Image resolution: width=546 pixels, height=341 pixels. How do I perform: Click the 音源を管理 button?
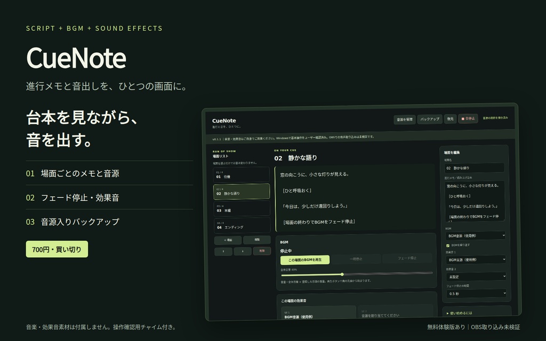[x=404, y=119]
